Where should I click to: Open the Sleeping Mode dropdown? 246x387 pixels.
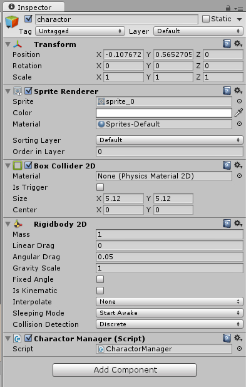click(x=169, y=313)
